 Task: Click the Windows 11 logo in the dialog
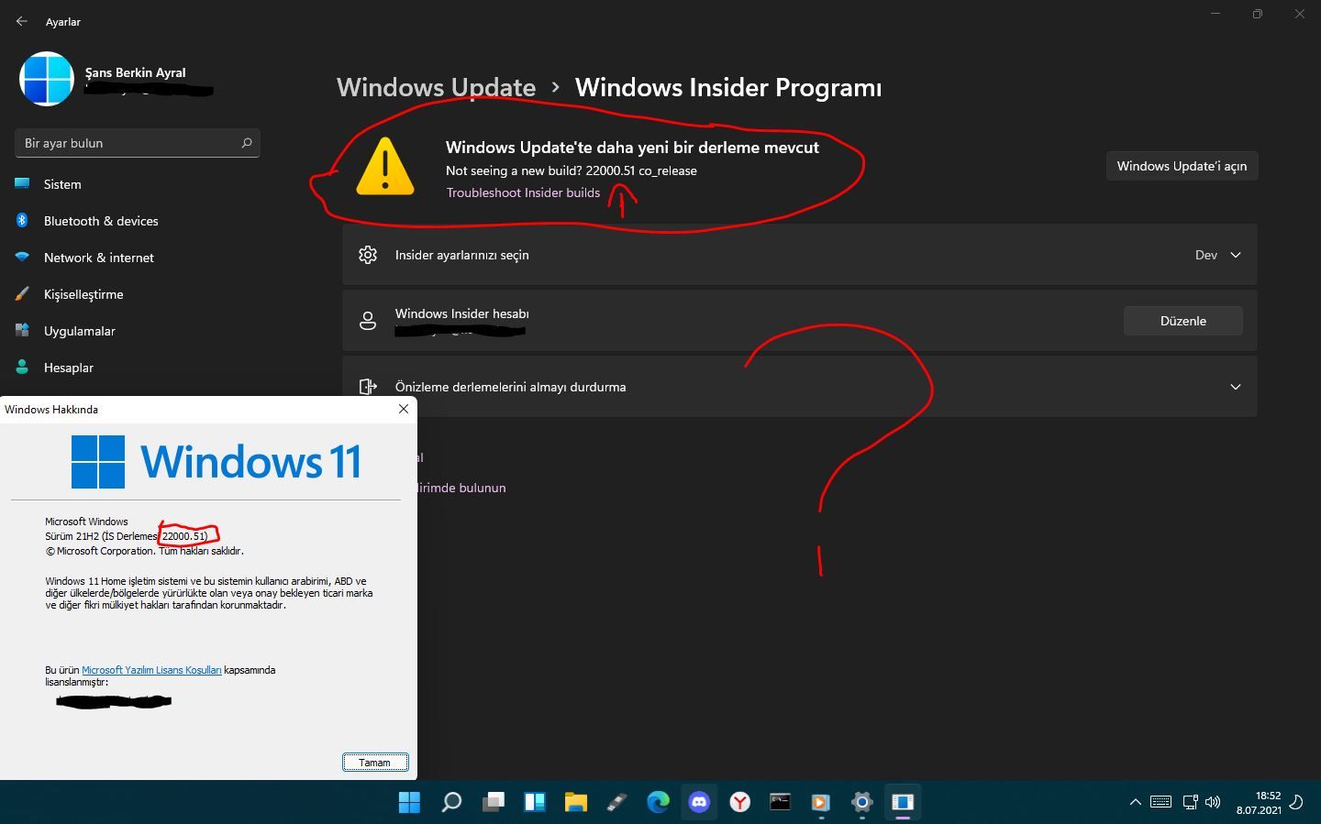coord(216,461)
